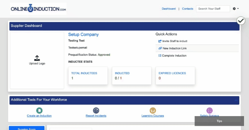Open the Report Incidents link
249x130 pixels.
[x=96, y=116]
